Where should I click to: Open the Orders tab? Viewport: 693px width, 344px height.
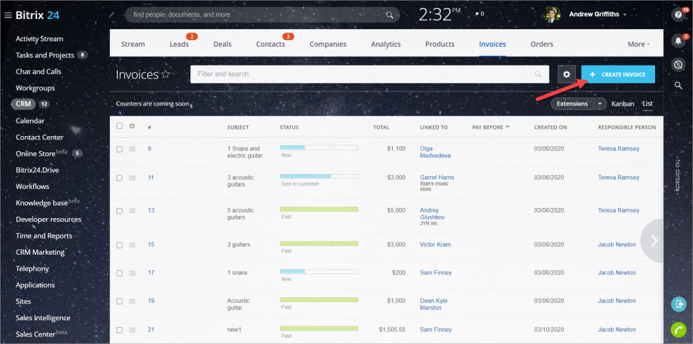coord(542,44)
